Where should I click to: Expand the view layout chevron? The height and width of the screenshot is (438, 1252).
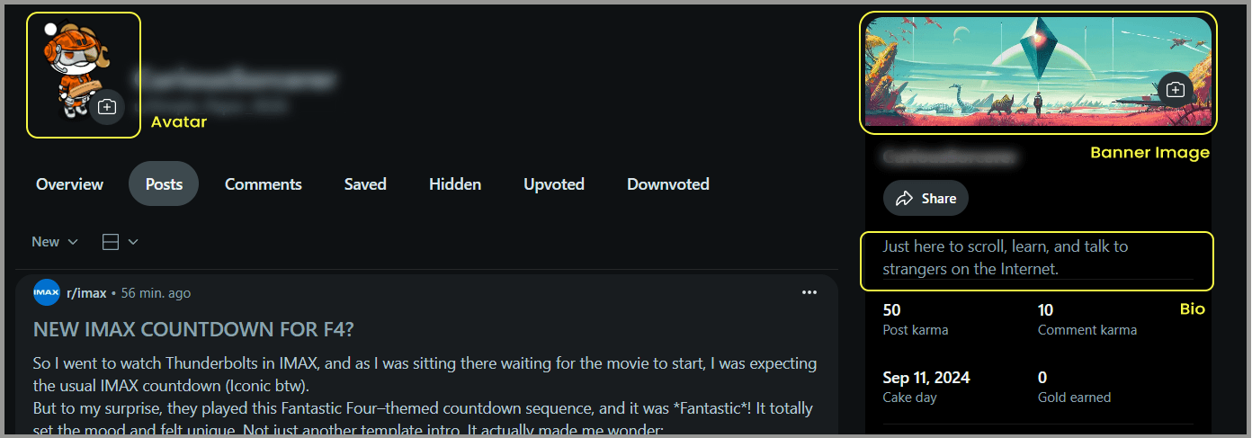133,242
